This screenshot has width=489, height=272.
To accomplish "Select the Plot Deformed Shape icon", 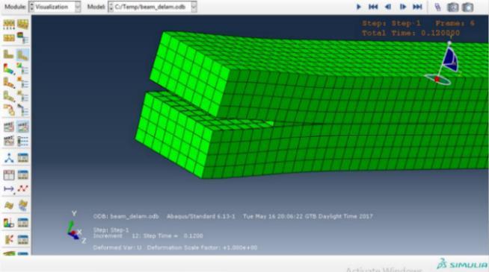I will [x=22, y=55].
